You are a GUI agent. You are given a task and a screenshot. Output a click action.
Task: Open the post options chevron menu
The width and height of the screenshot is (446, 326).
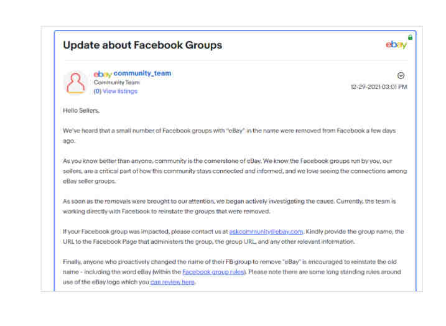[401, 75]
